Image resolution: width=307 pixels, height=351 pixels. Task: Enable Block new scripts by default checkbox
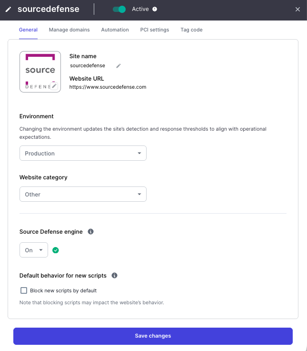pyautogui.click(x=24, y=290)
